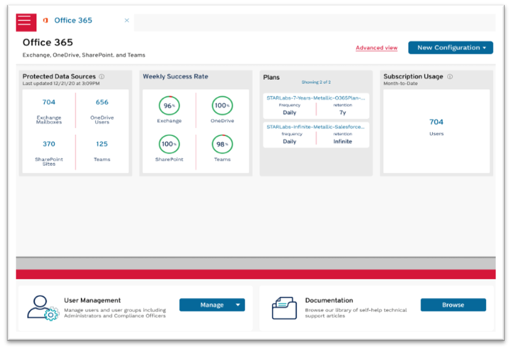Click the Weekly Success Rate heading
Viewport: 512px width, 350px height.
(175, 76)
